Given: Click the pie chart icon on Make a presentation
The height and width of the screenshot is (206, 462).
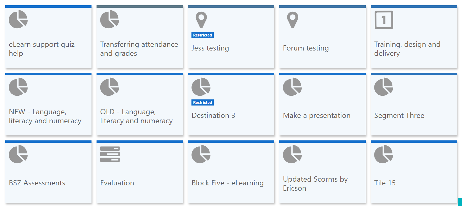Looking at the screenshot, I should coord(292,87).
